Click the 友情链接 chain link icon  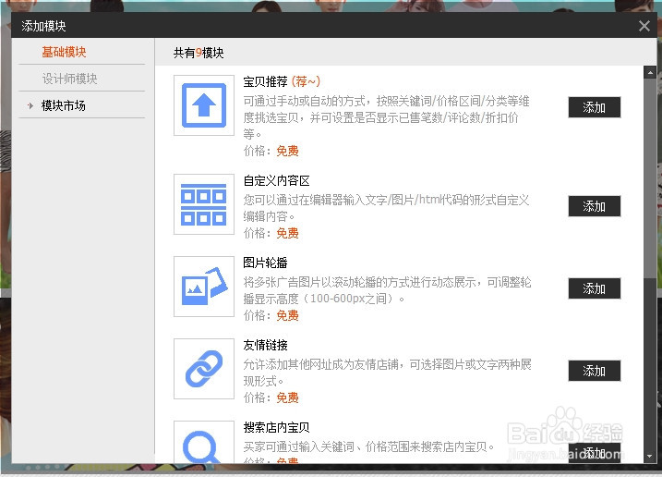(204, 369)
